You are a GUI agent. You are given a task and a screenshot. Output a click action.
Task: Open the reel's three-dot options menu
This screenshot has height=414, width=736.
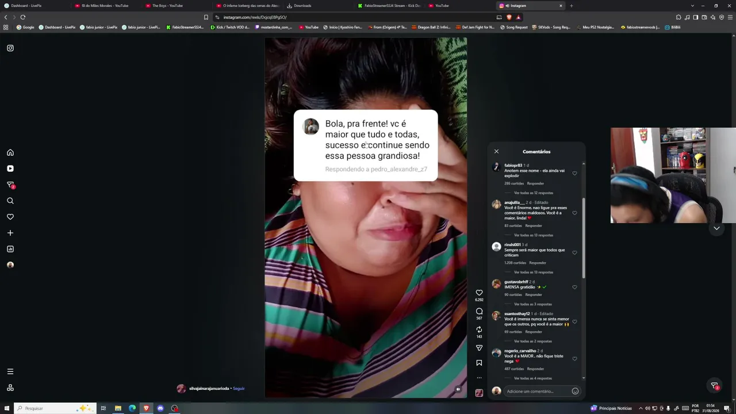coord(479,378)
